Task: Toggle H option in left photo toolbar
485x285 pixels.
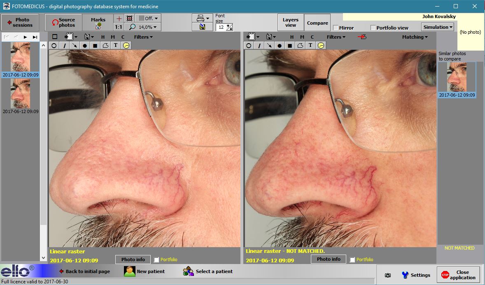Action: click(103, 37)
